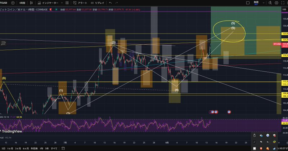Viewport: 288px width, 151px height.
Task: Open the orange round tray icon
Action: pos(267,148)
